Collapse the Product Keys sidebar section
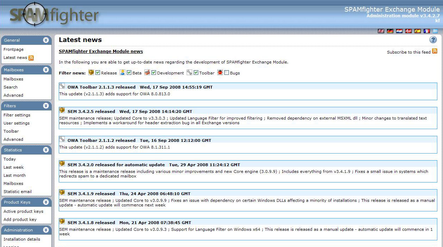443x247 pixels. point(46,202)
